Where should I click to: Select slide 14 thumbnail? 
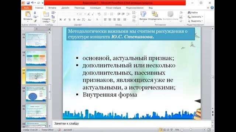[36, 94]
